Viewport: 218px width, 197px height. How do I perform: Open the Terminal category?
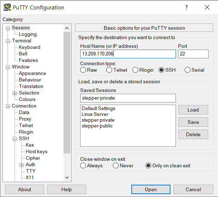point(22,41)
